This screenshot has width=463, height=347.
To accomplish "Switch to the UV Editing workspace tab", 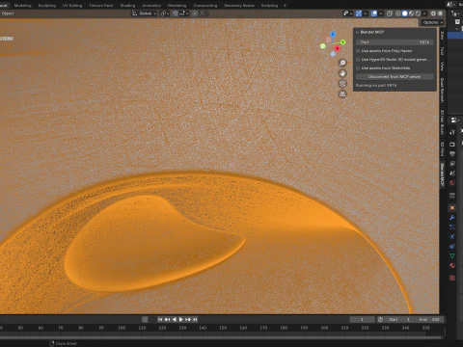I will (72, 6).
